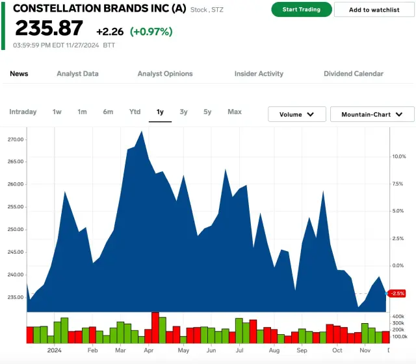The height and width of the screenshot is (364, 416).
Task: Select the Intraday time range
Action: [23, 112]
